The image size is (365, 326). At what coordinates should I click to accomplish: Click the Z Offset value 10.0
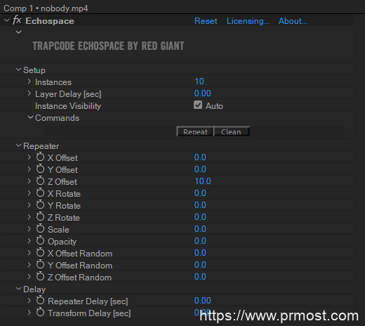pos(203,181)
